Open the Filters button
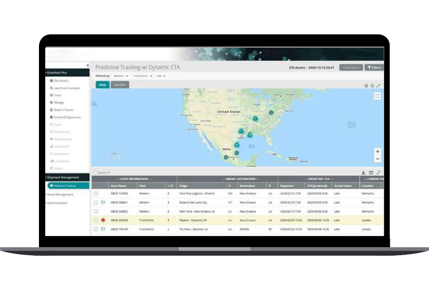The width and height of the screenshot is (429, 290). (374, 67)
